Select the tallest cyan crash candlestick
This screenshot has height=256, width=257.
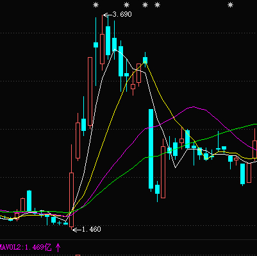[151, 149]
